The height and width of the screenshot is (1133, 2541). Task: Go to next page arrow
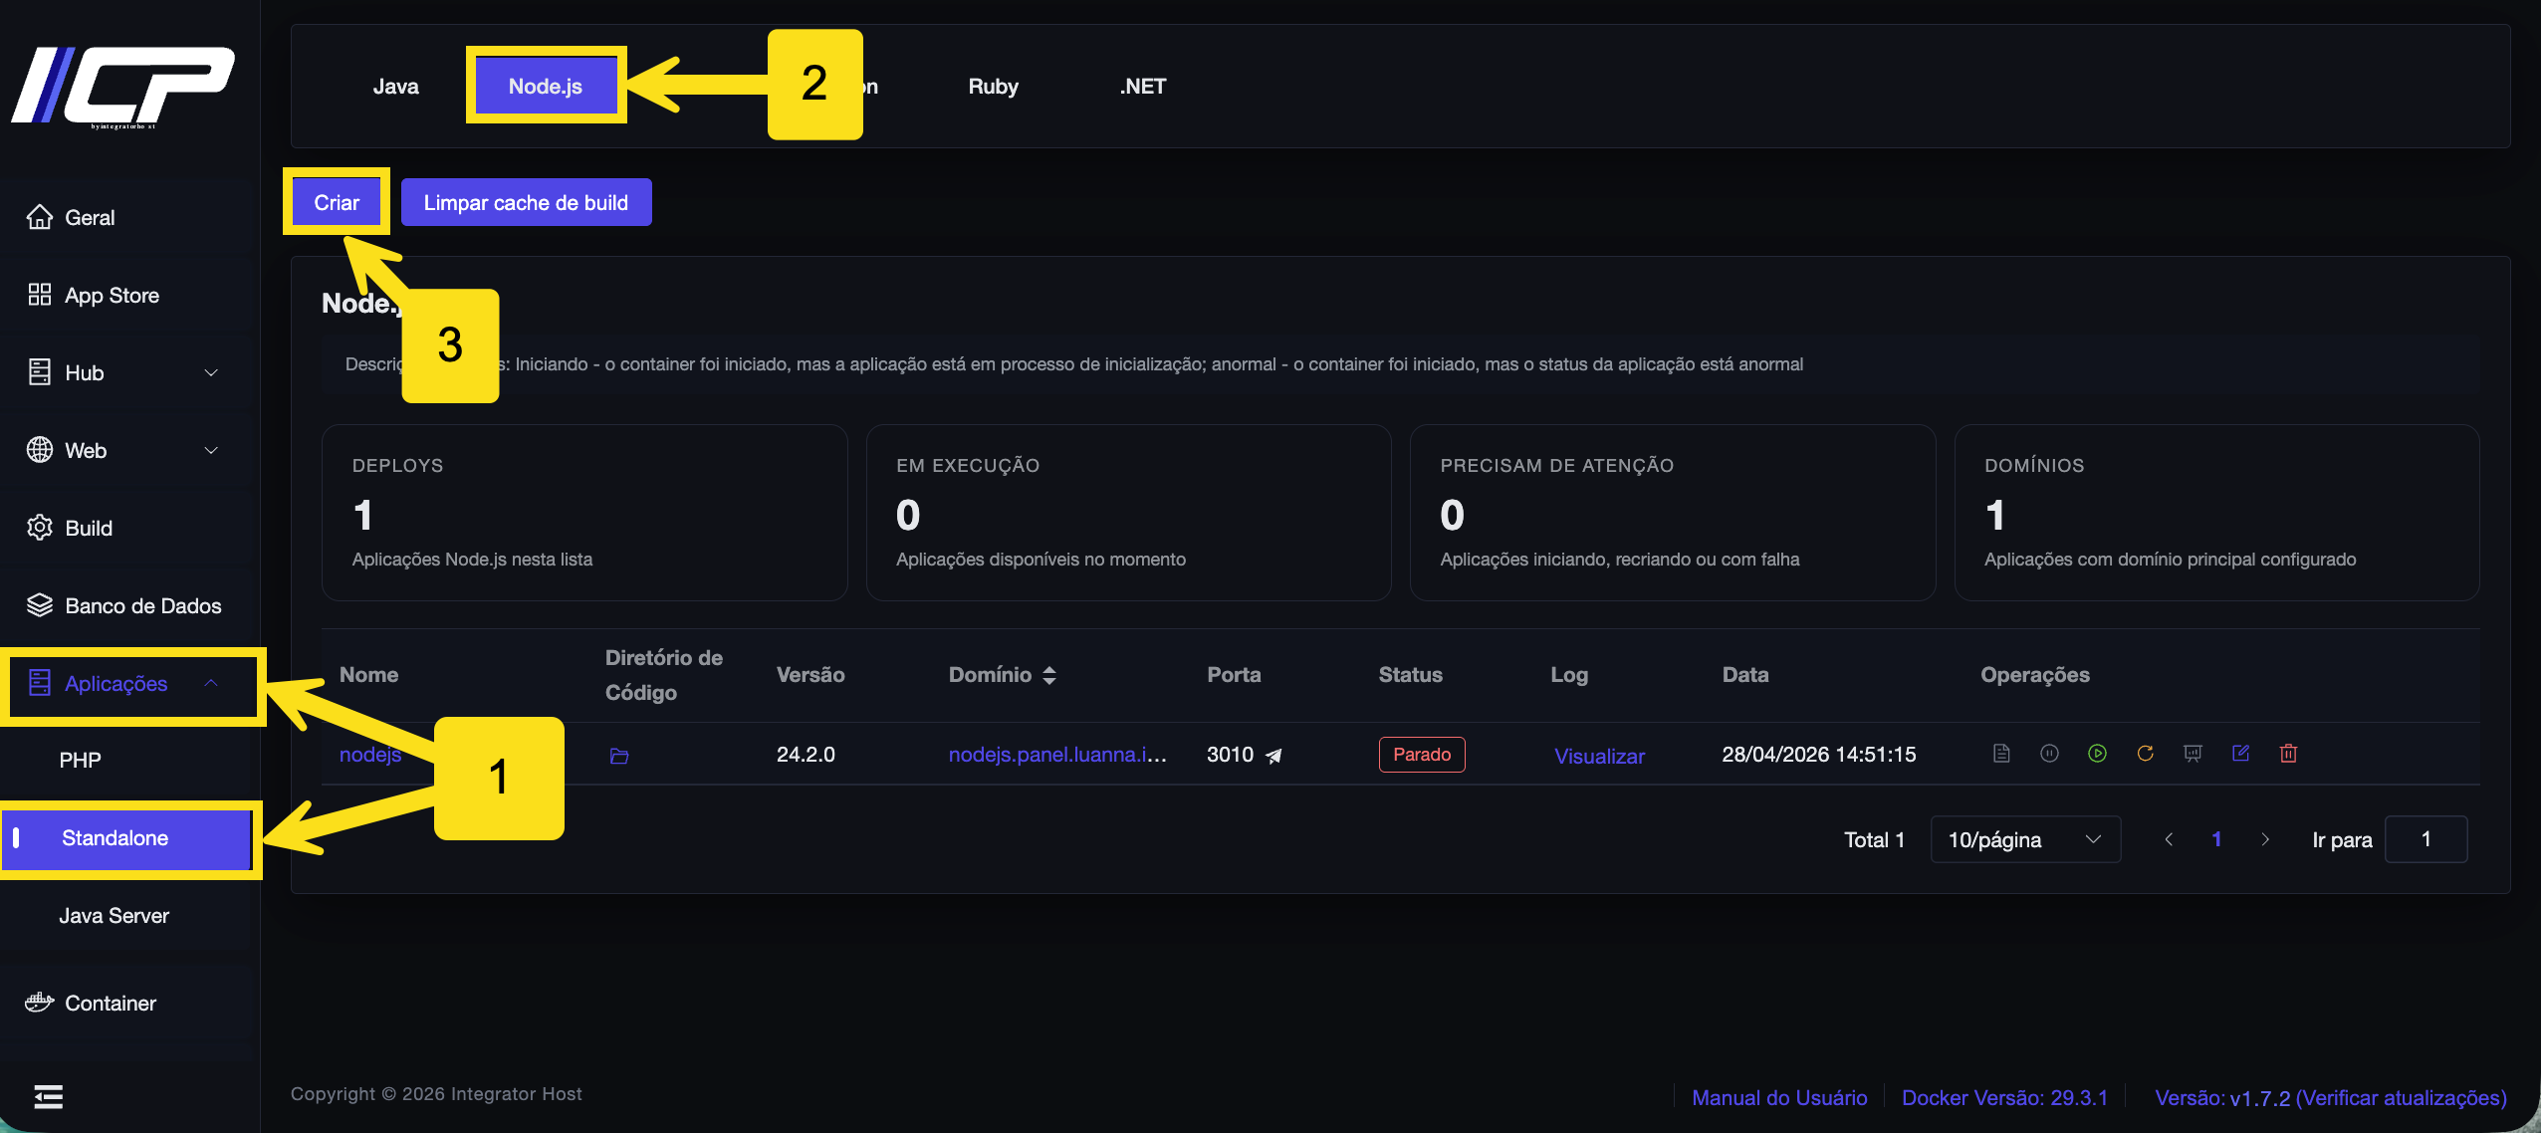point(2265,839)
